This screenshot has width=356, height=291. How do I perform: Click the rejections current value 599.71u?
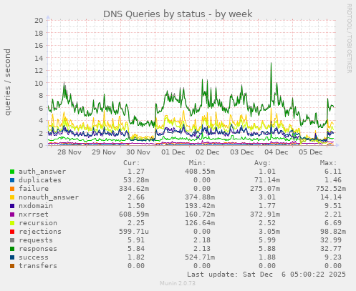coord(134,232)
